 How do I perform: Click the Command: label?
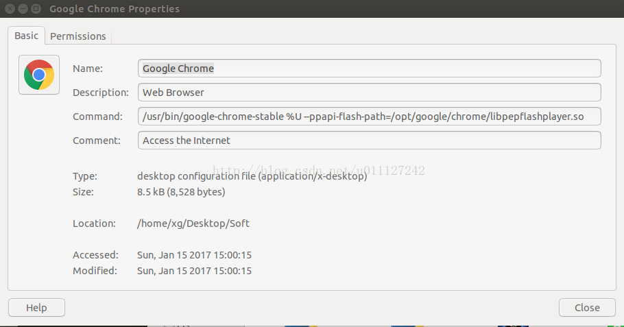pos(97,117)
